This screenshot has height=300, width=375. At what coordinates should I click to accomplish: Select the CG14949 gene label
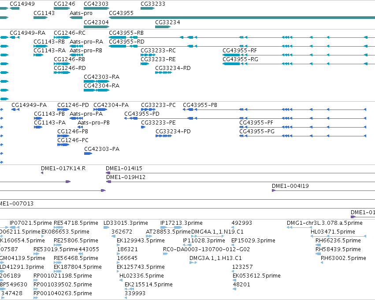point(22,4)
